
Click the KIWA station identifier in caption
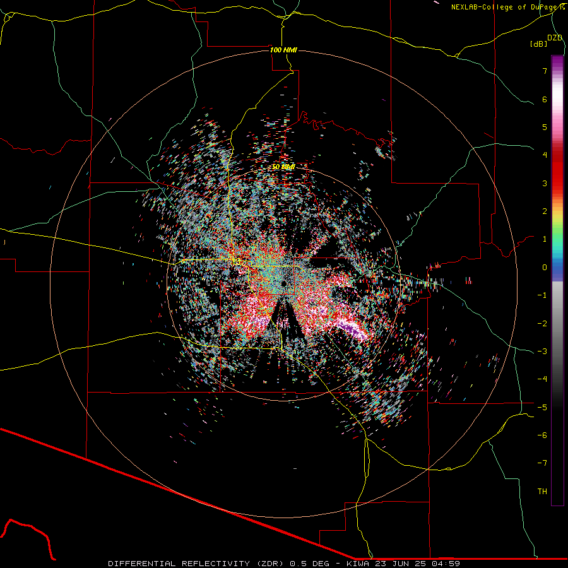coord(358,564)
